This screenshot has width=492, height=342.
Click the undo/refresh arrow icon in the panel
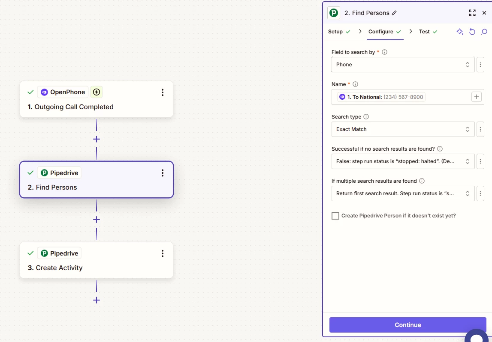click(472, 32)
